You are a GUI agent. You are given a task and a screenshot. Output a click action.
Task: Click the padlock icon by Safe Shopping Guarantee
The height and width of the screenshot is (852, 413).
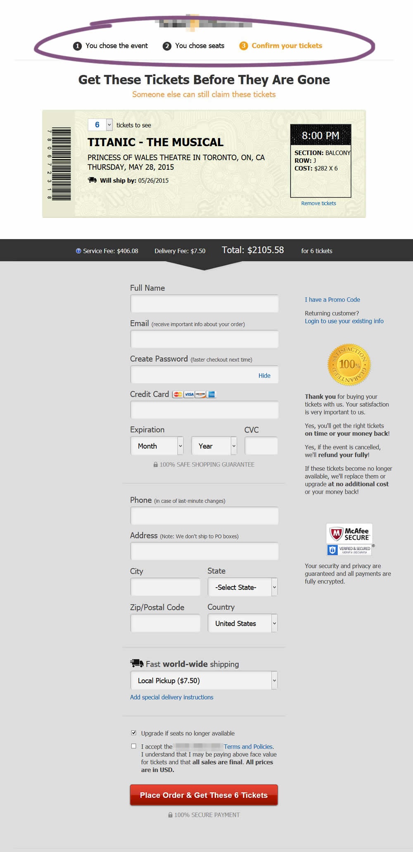pyautogui.click(x=156, y=465)
